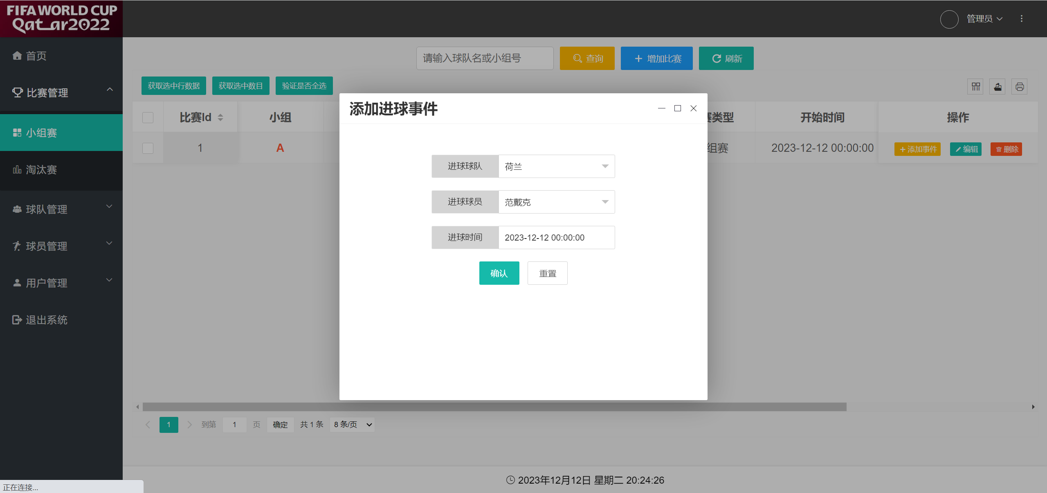Toggle the select-all header checkbox
Image resolution: width=1047 pixels, height=493 pixels.
pyautogui.click(x=148, y=117)
